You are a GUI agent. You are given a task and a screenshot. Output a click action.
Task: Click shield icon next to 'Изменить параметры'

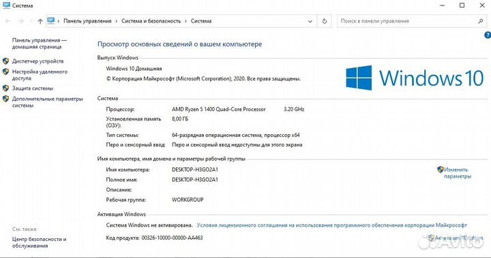(441, 170)
